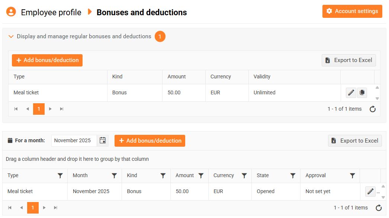The height and width of the screenshot is (218, 389).
Task: Collapse the regular bonuses and deductions section
Action: coord(11,36)
